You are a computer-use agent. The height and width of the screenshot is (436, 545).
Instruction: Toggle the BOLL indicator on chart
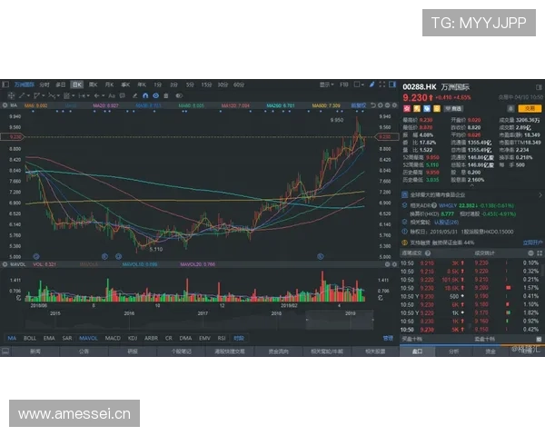pyautogui.click(x=30, y=338)
